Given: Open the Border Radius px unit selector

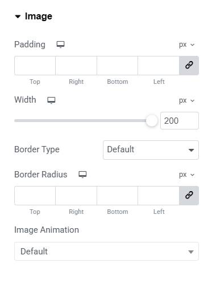Looking at the screenshot, I should pos(187,175).
